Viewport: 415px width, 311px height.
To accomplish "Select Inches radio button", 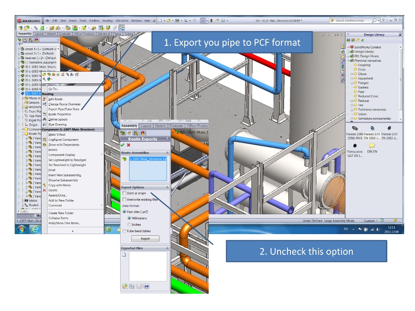I will (x=129, y=225).
